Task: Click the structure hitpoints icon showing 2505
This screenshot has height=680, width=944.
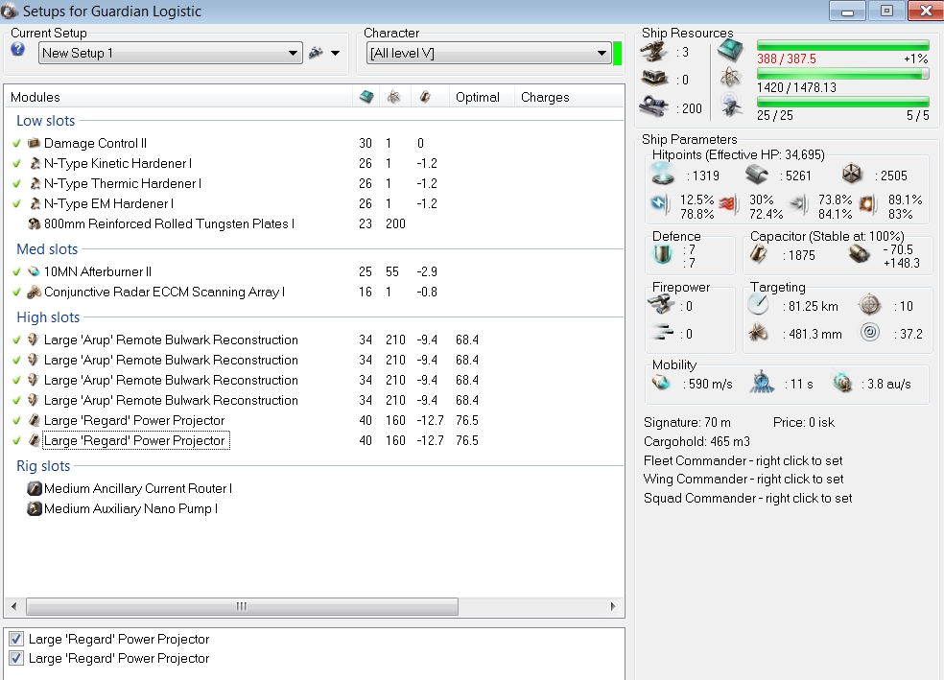Action: point(851,175)
